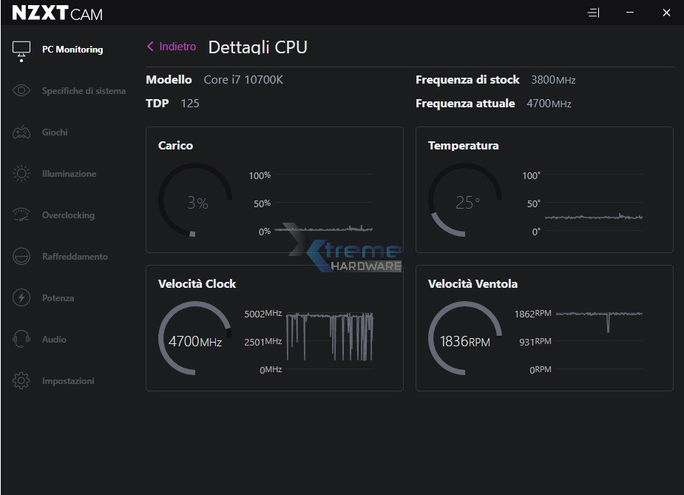Click the Raffreddamento cooling icon

pos(21,257)
